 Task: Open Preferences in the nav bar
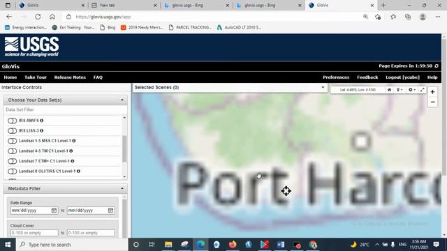[x=336, y=77]
